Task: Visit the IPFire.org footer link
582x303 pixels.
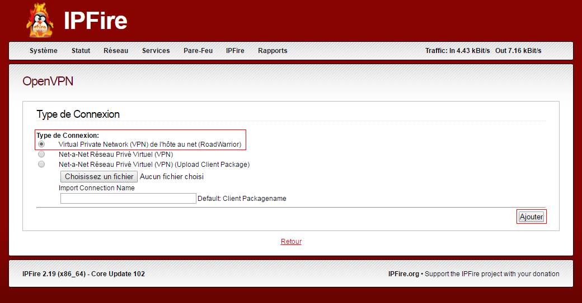Action: (403, 274)
